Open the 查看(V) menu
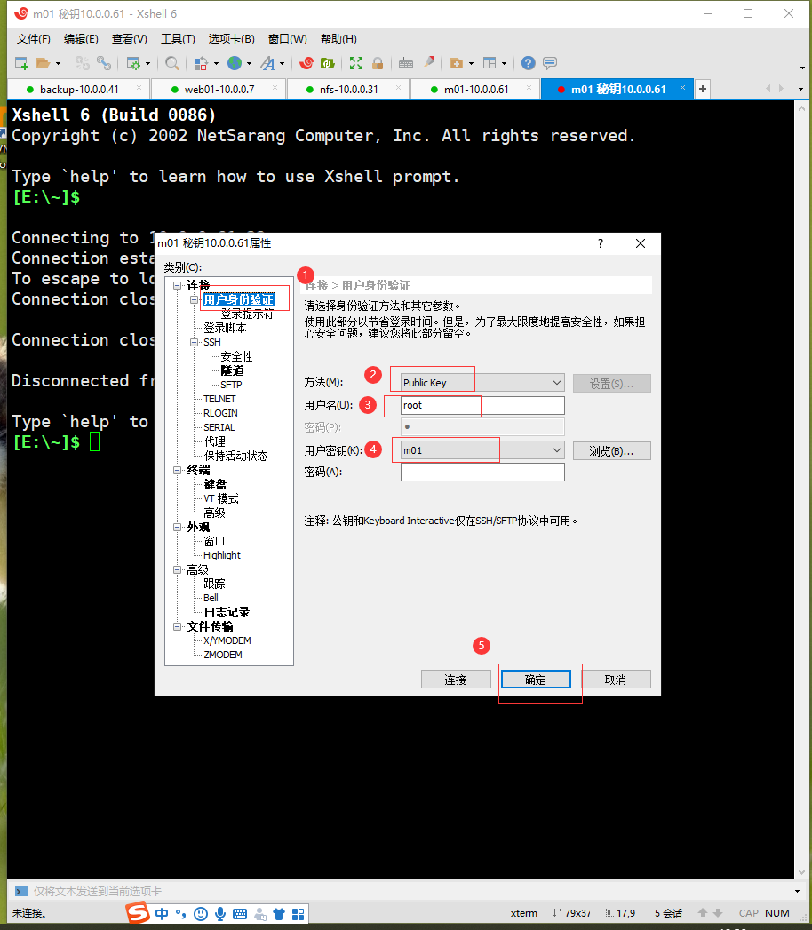The height and width of the screenshot is (930, 812). (x=130, y=39)
